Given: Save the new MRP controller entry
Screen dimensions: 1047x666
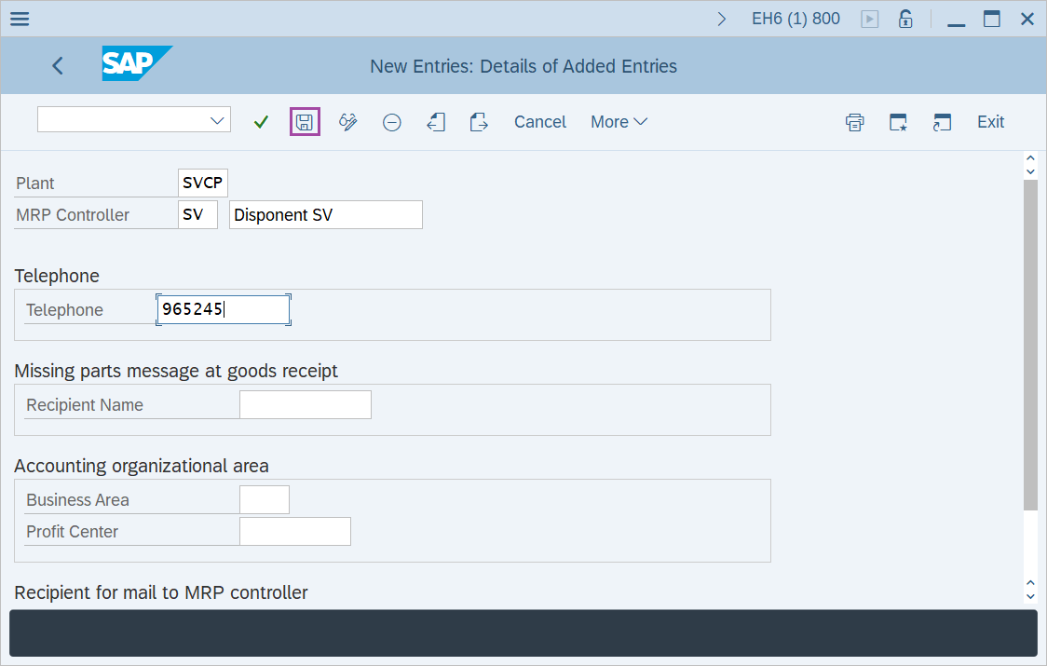Looking at the screenshot, I should (x=304, y=121).
